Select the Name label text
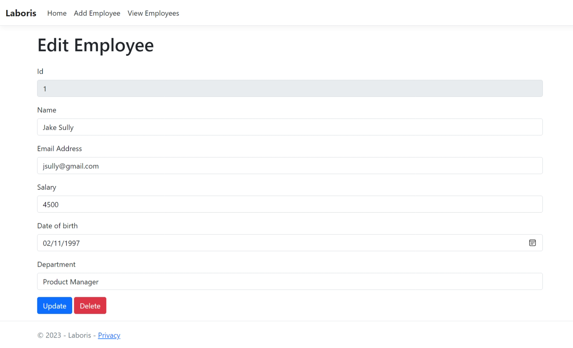The height and width of the screenshot is (348, 573). pos(47,110)
